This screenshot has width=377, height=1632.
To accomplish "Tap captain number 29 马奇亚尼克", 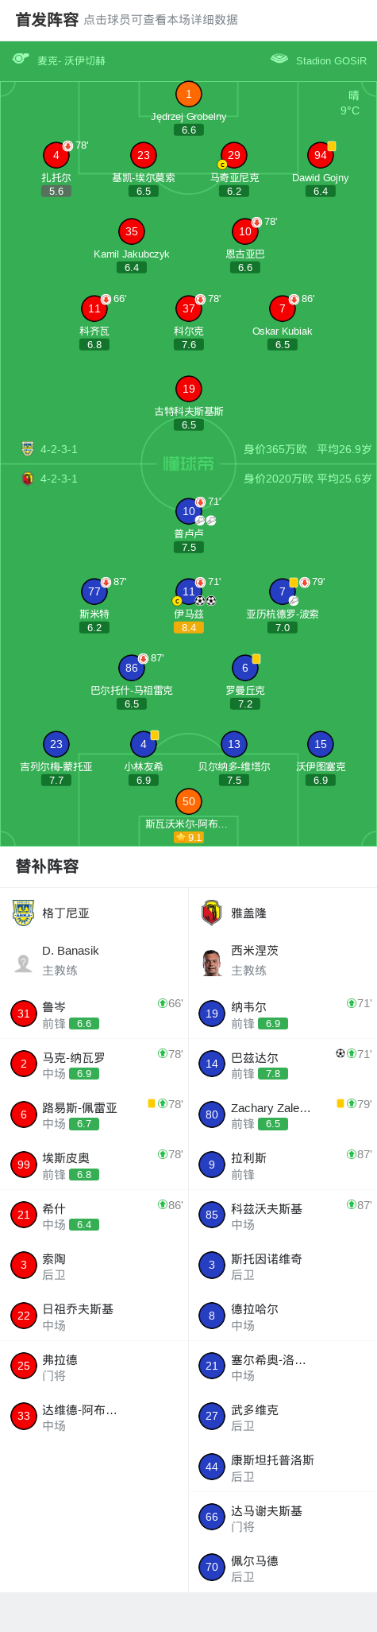I will (233, 155).
